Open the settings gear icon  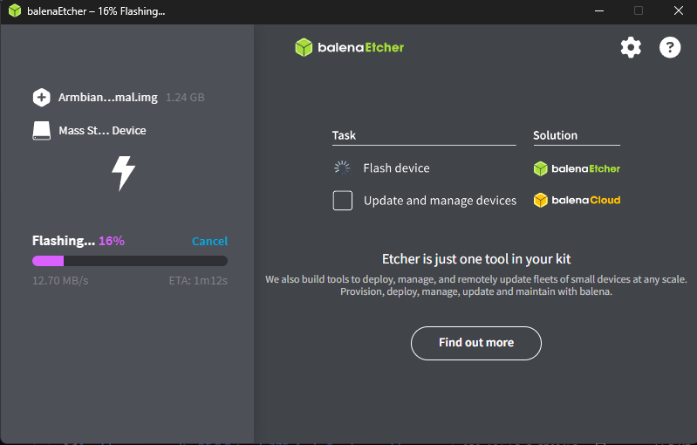(x=631, y=47)
